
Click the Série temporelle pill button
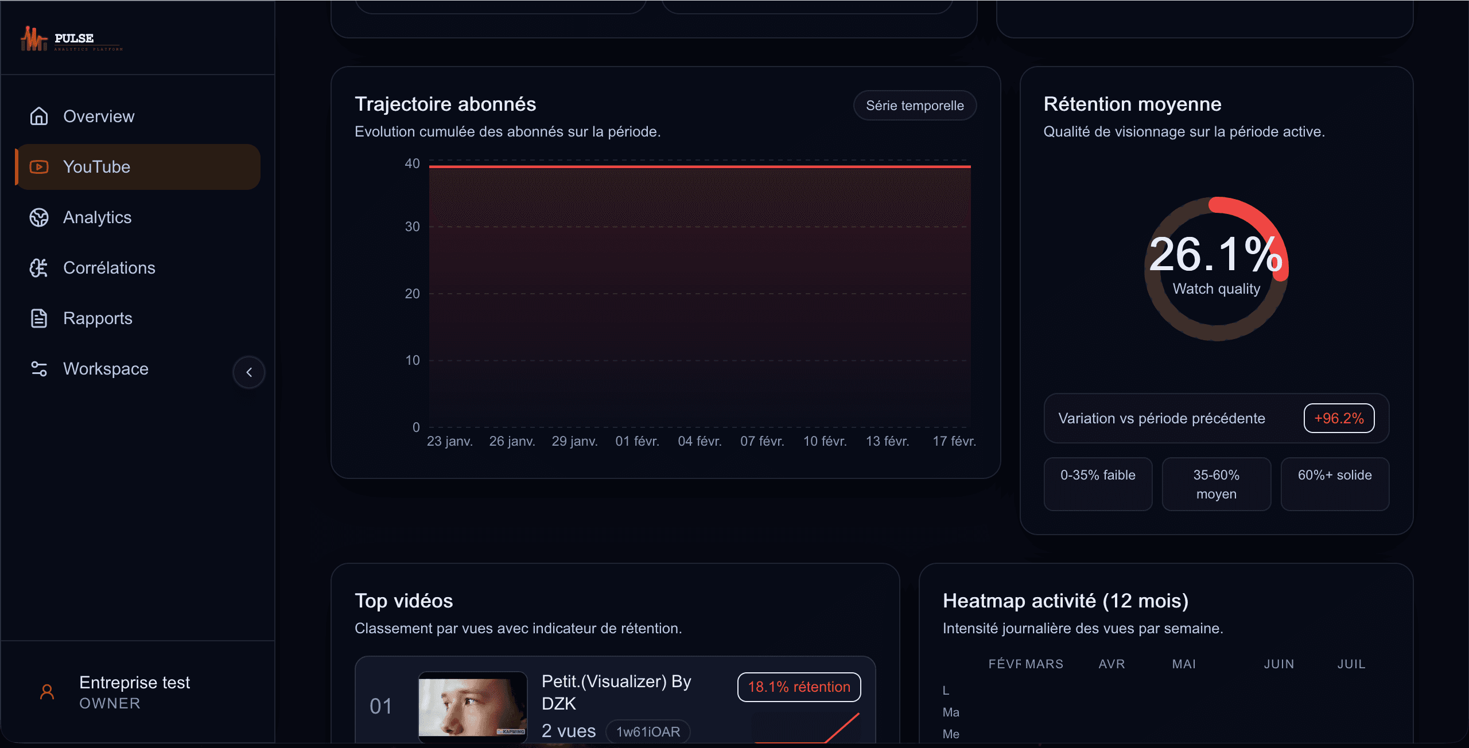click(915, 106)
